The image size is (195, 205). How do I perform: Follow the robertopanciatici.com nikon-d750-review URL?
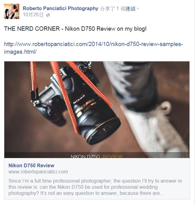click(94, 48)
